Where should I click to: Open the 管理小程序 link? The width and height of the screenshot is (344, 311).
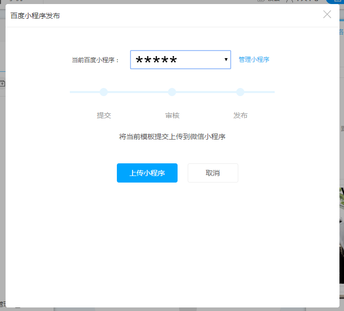(x=254, y=60)
